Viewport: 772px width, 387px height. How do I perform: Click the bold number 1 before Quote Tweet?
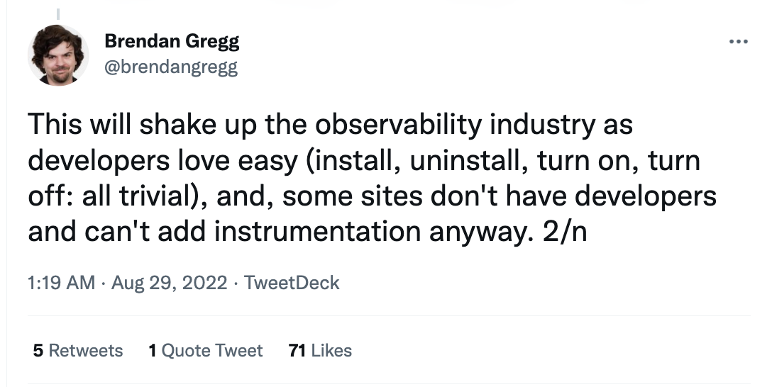(x=153, y=351)
